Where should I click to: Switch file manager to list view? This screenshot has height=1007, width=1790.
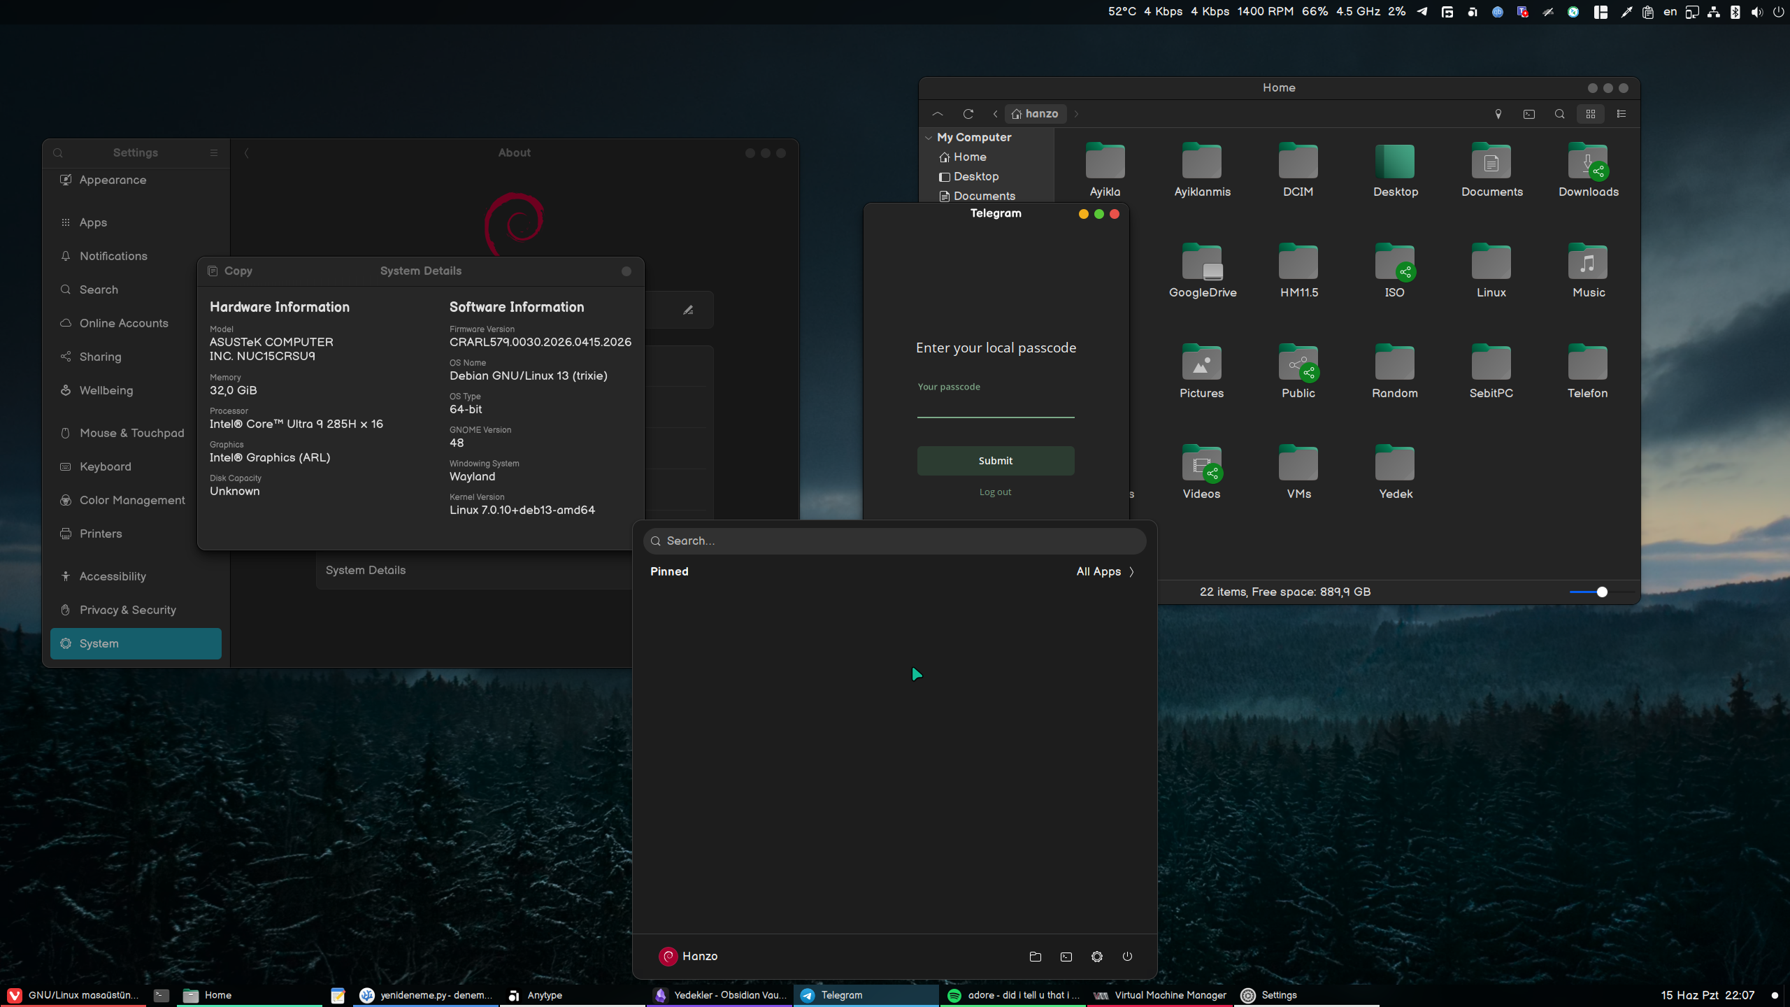tap(1621, 114)
